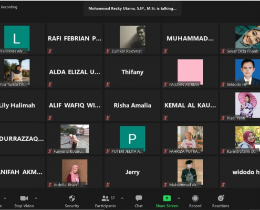
Task: Click the Recording indicator label
Action: point(9,7)
